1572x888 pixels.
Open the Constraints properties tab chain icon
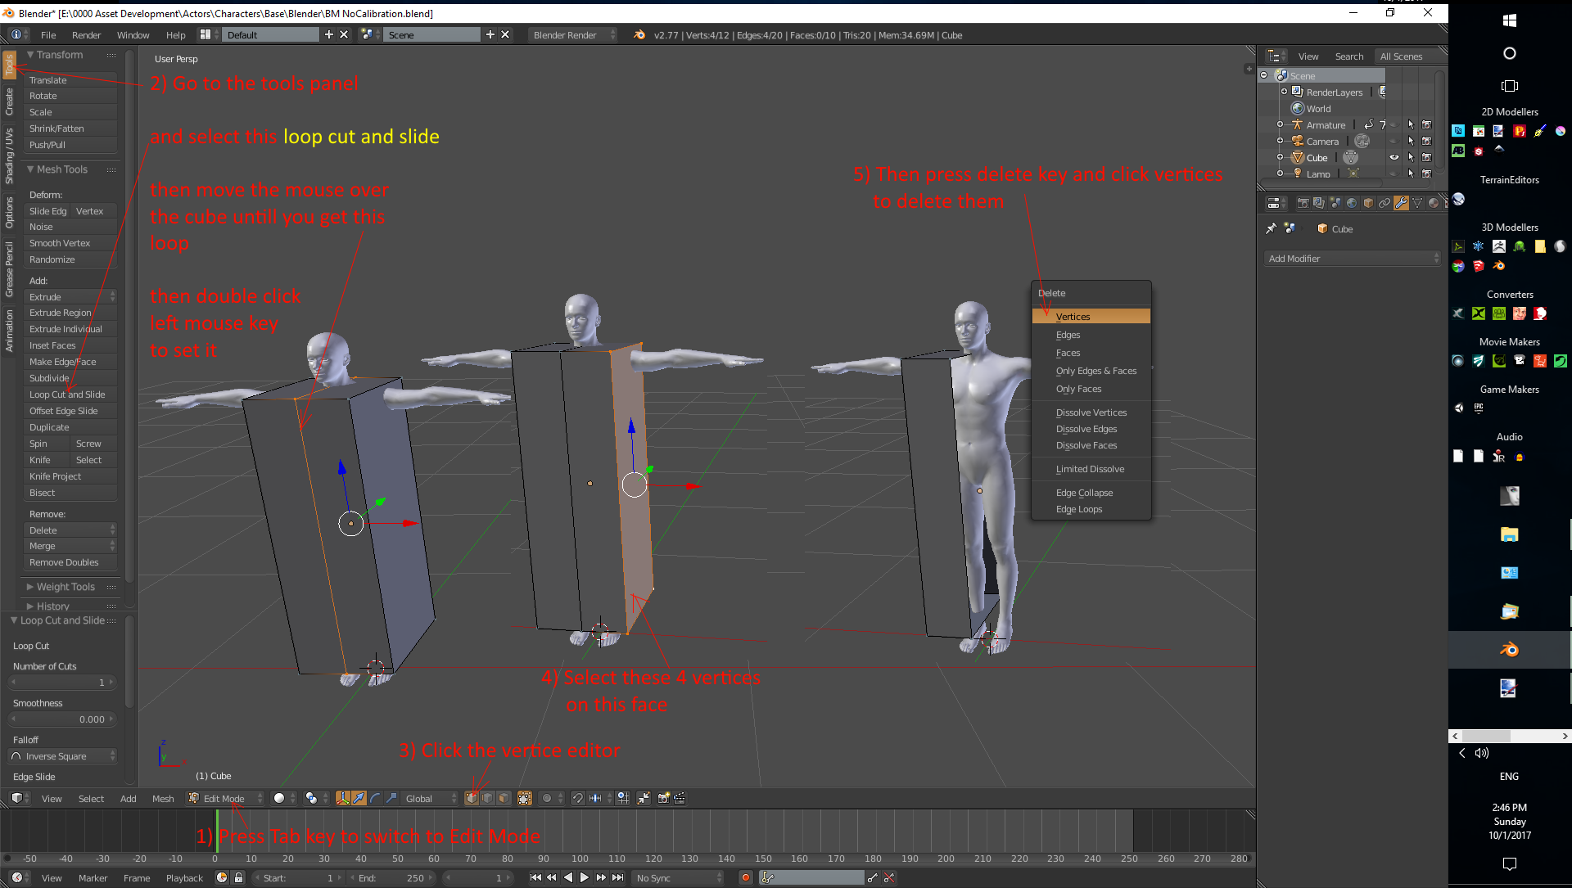pyautogui.click(x=1385, y=203)
